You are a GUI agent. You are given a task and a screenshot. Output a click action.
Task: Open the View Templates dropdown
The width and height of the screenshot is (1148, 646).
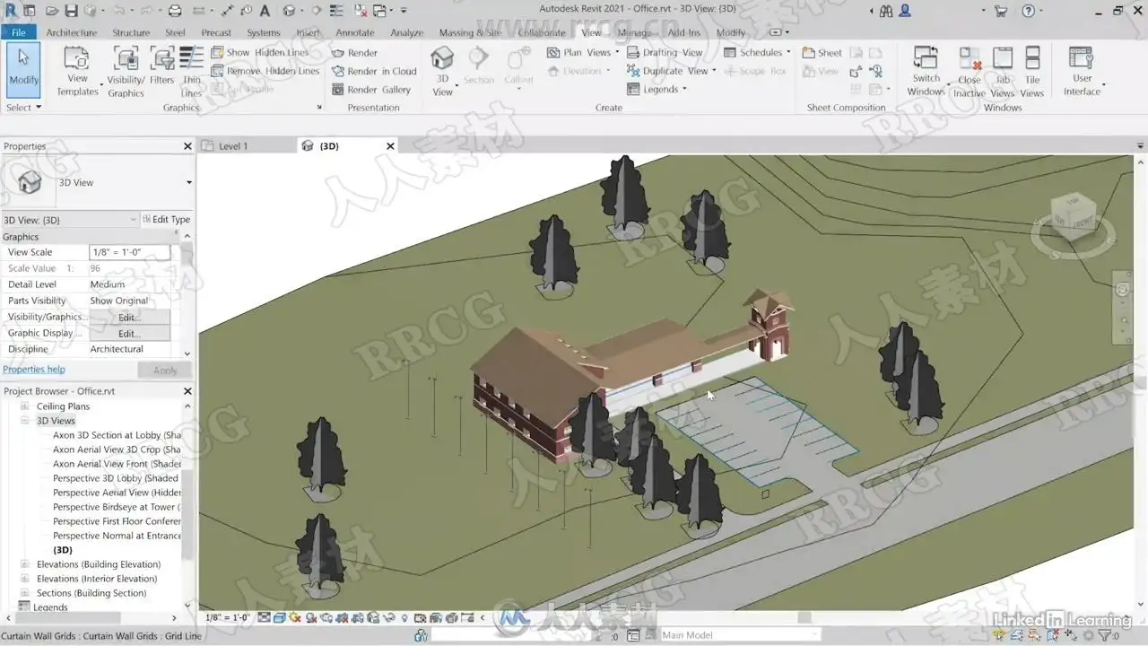click(x=78, y=72)
